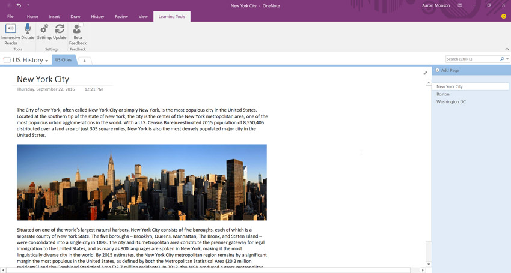This screenshot has width=511, height=273.
Task: Add a new section with plus tab
Action: click(84, 61)
